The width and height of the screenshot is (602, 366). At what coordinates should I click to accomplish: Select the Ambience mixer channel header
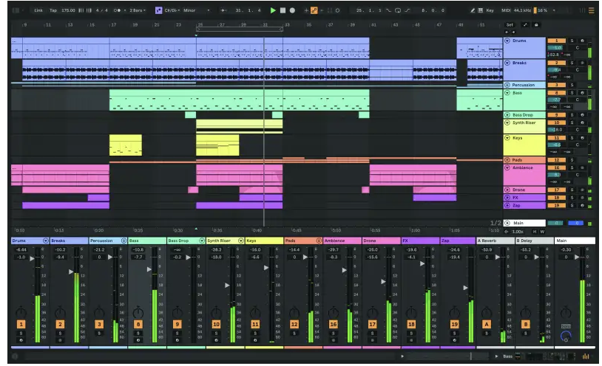[x=342, y=241]
